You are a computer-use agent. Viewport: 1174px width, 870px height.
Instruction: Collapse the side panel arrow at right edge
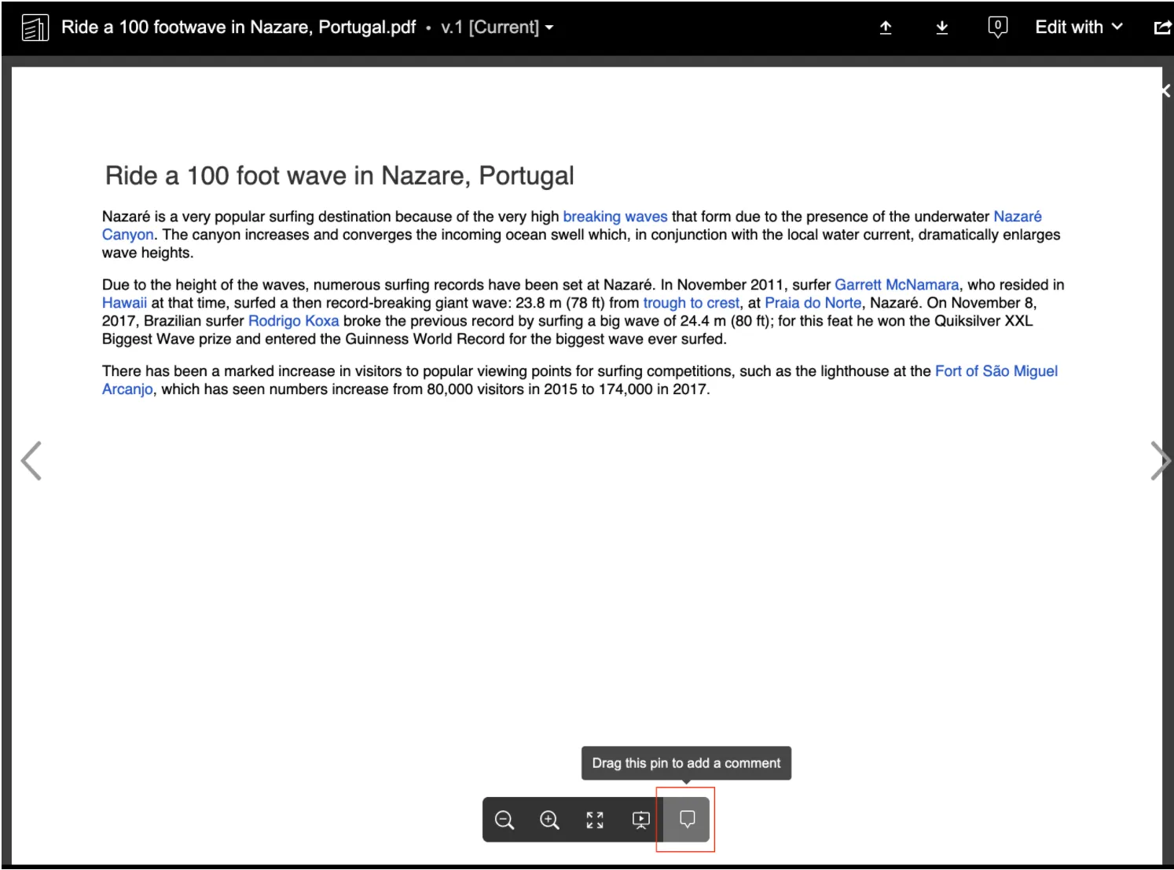coord(1166,91)
